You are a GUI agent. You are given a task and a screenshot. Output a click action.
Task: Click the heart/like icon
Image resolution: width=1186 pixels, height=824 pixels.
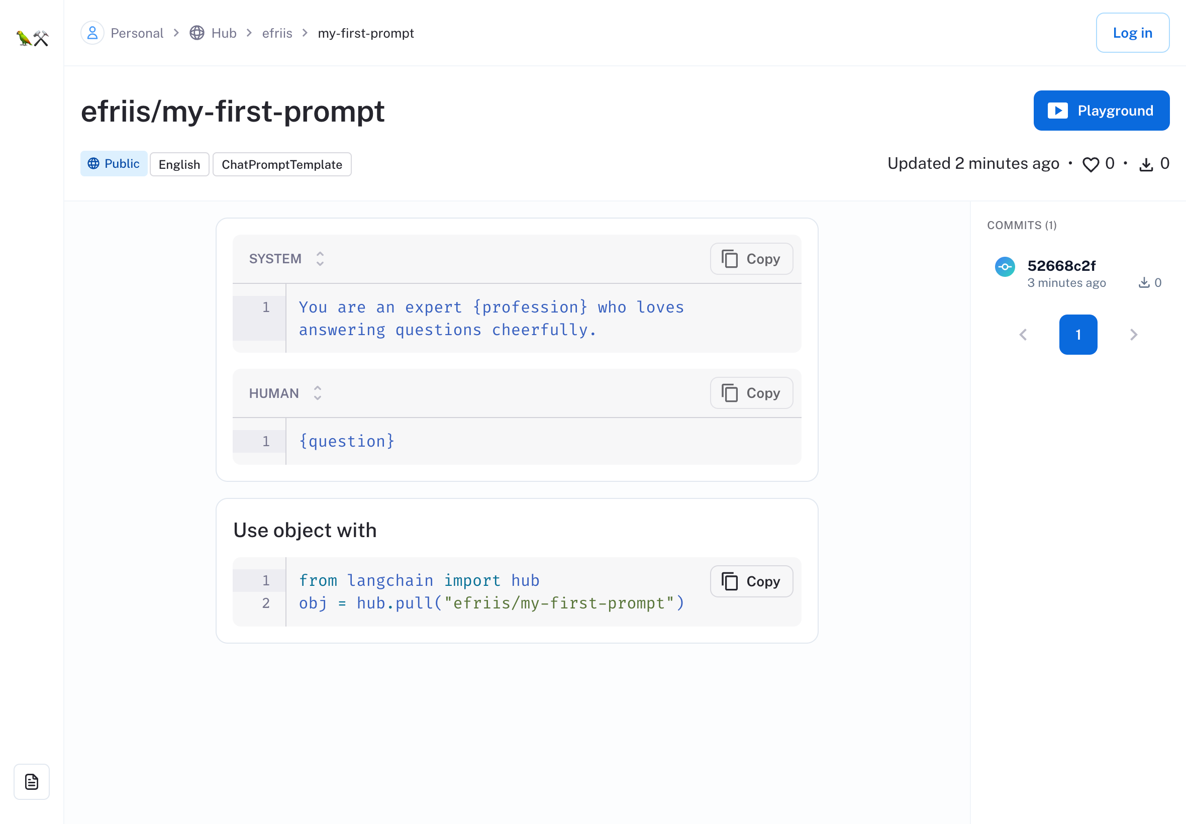(x=1091, y=165)
